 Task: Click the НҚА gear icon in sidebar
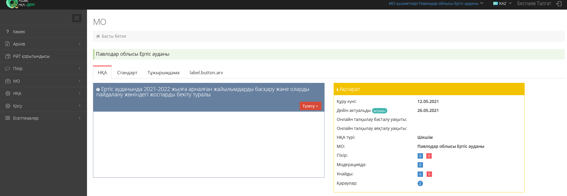(x=8, y=93)
